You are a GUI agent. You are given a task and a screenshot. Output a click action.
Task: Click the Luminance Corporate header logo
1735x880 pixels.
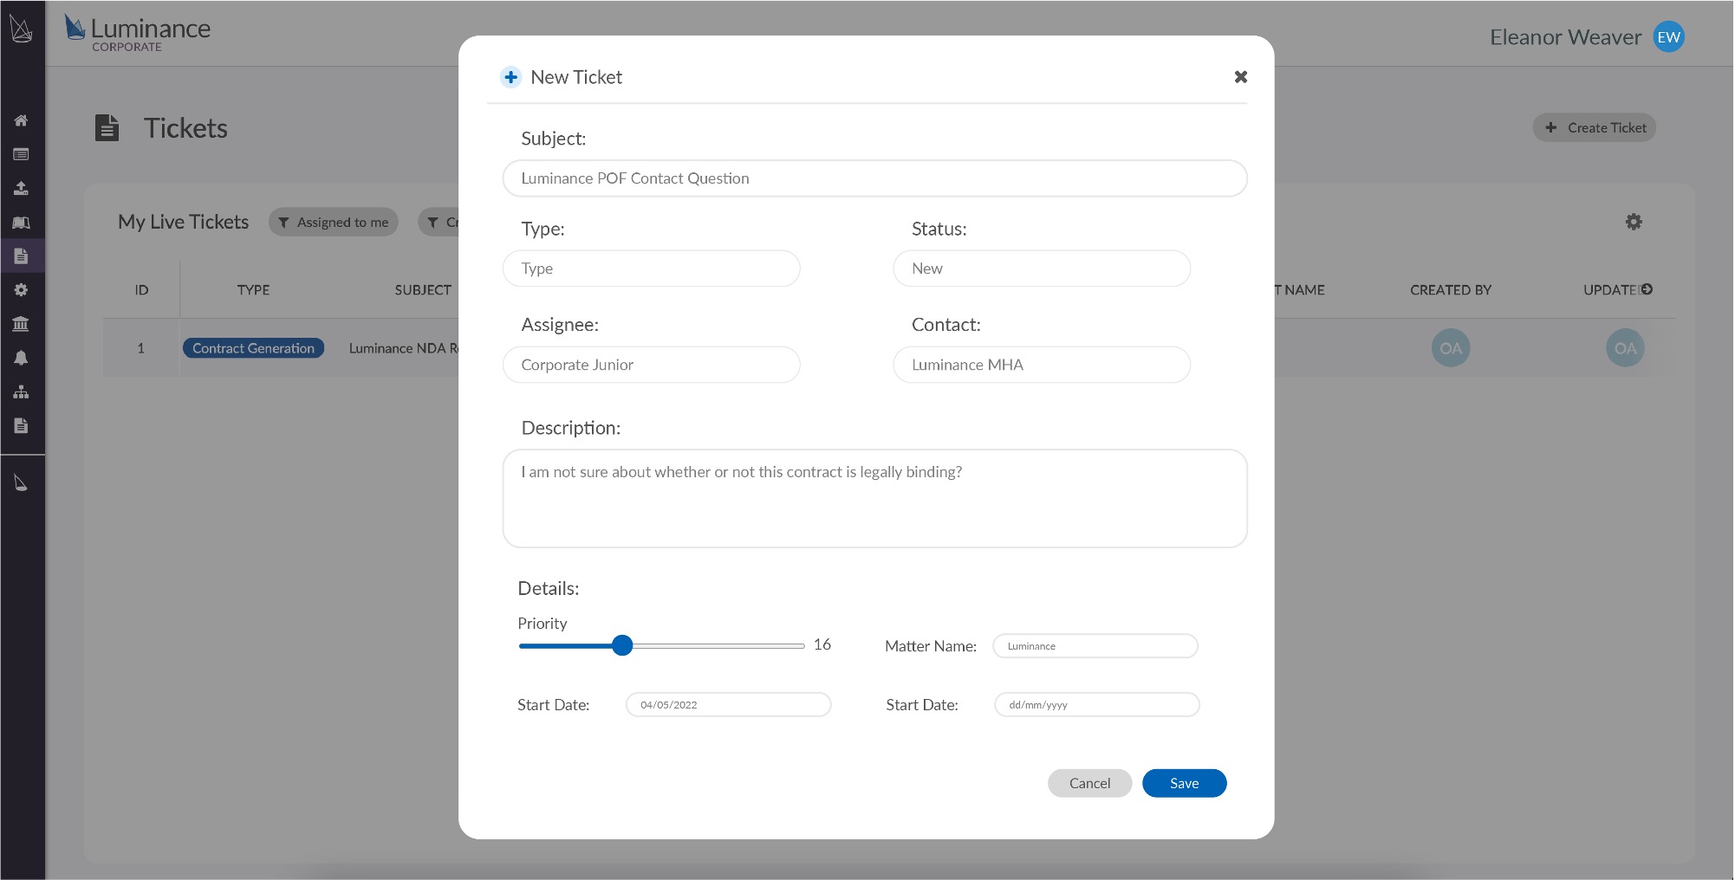coord(138,33)
